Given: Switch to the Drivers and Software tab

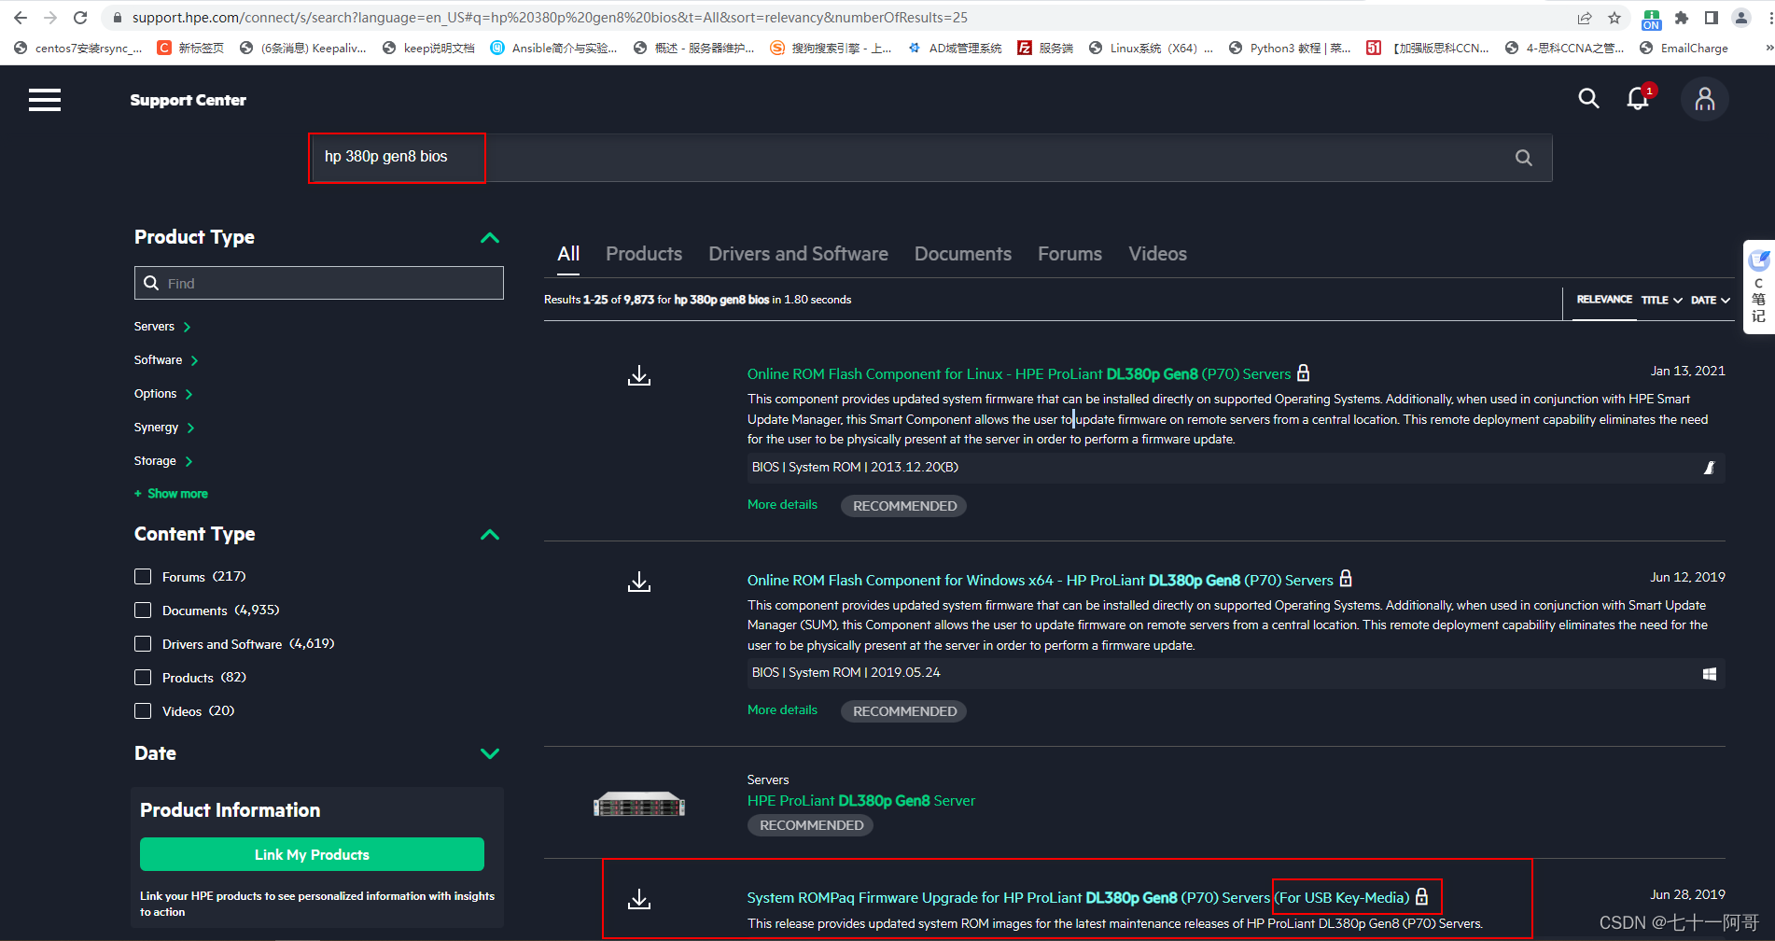Looking at the screenshot, I should pyautogui.click(x=798, y=254).
